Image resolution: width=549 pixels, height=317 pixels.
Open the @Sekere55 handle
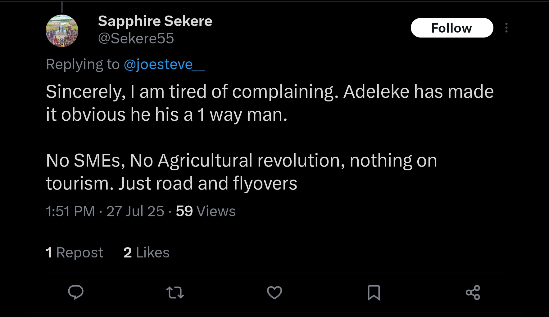tap(136, 38)
